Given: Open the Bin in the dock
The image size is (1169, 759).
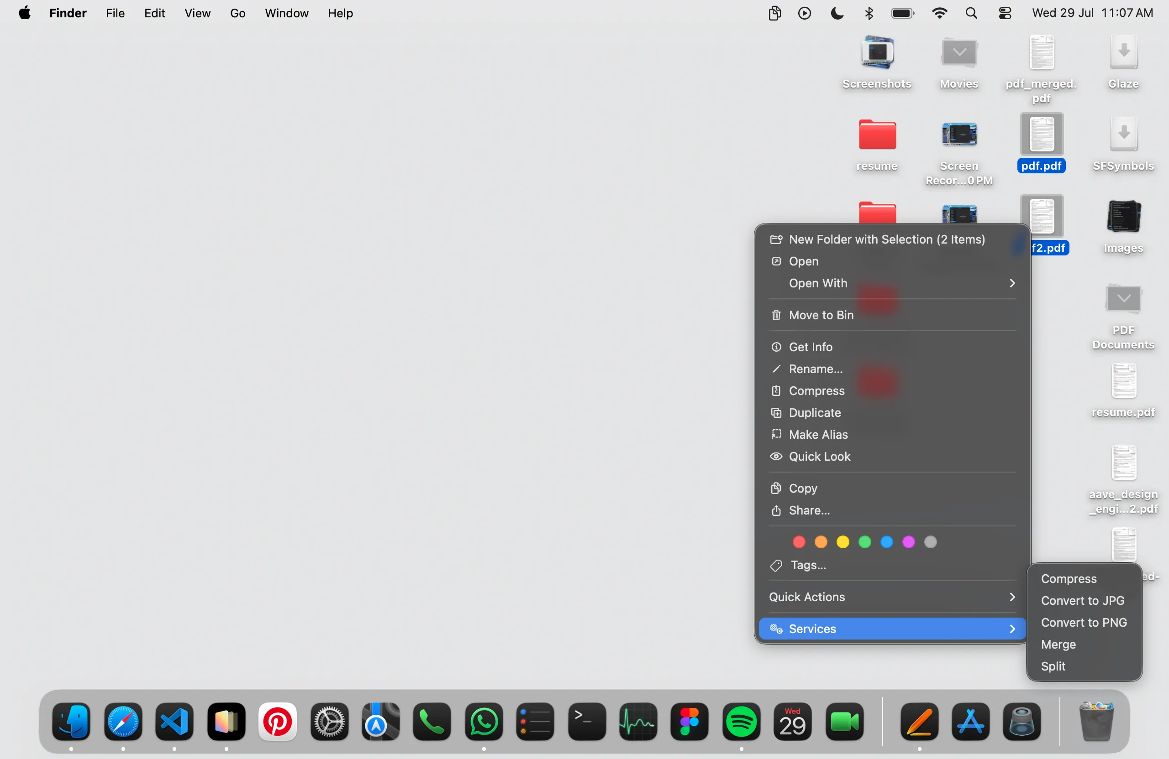Looking at the screenshot, I should pyautogui.click(x=1096, y=722).
